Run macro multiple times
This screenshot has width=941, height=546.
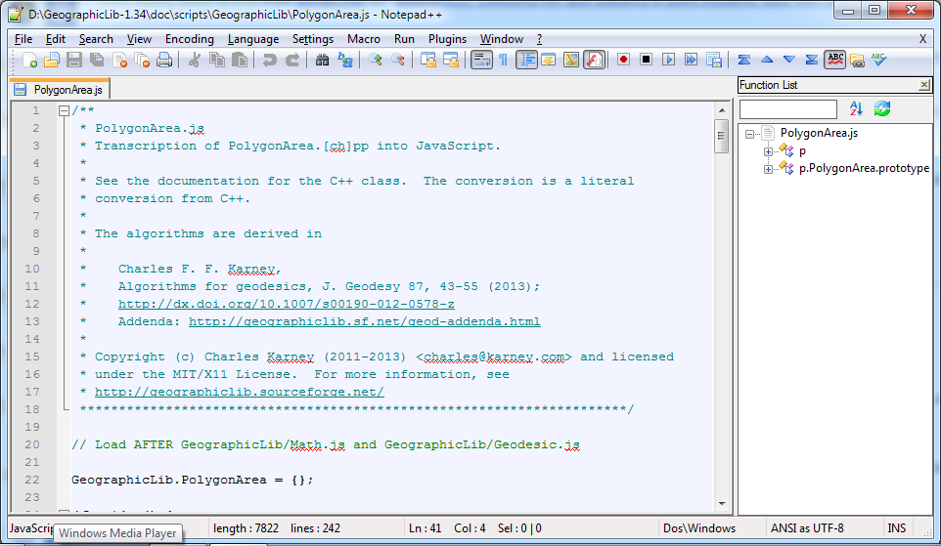click(692, 60)
